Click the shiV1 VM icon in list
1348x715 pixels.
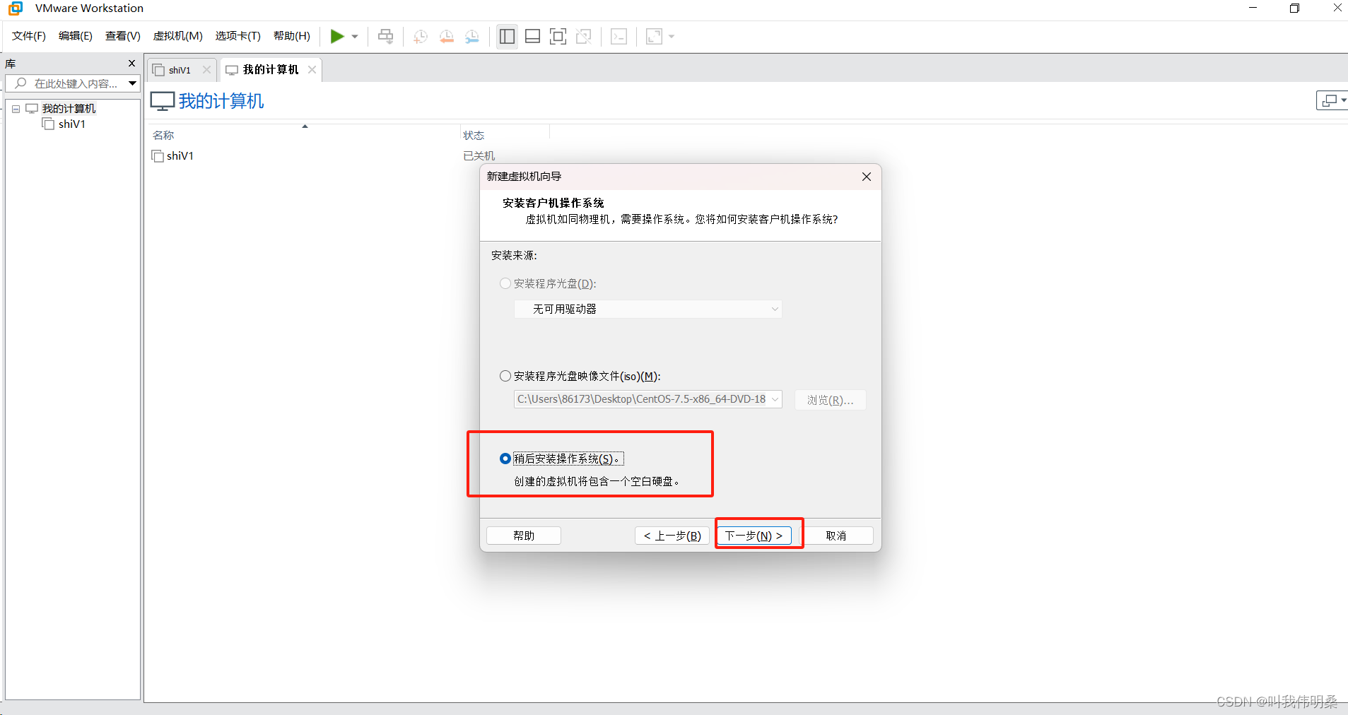click(x=158, y=156)
